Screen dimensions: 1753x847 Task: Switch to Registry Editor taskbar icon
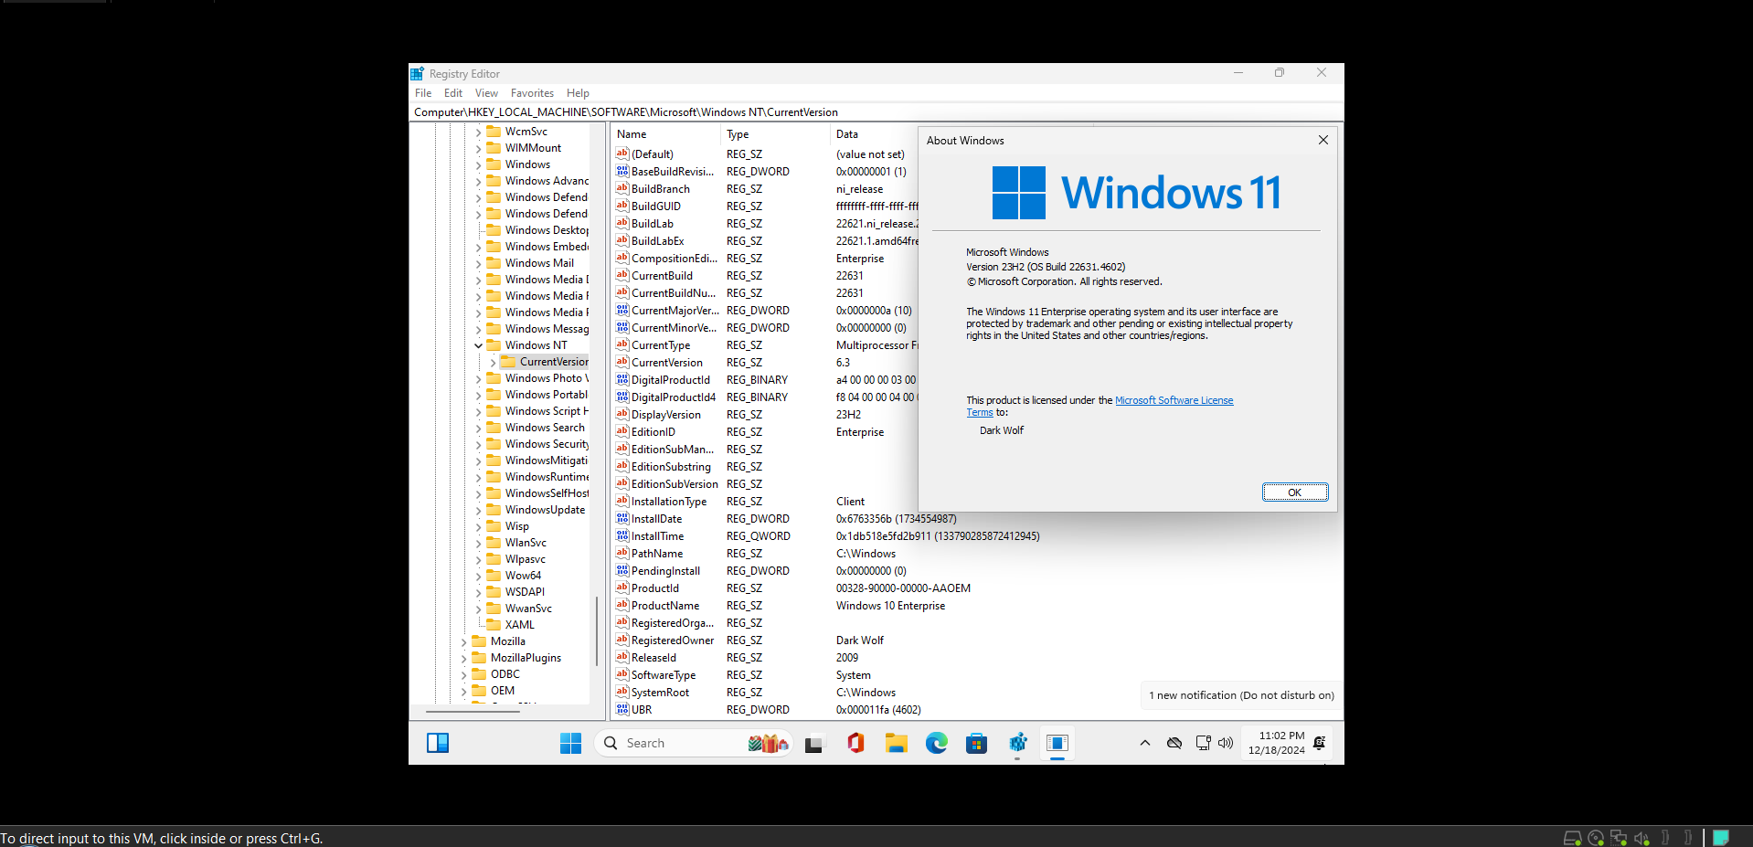tap(1017, 743)
